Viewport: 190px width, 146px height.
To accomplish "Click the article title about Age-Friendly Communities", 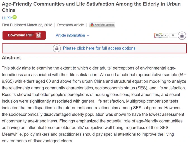I will tap(91, 7).
